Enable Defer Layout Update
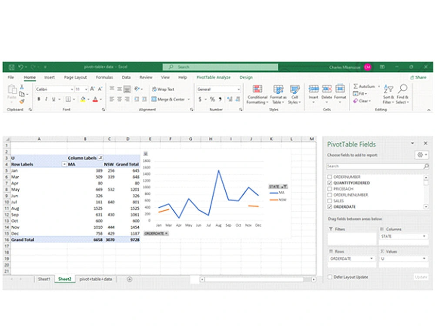 (x=330, y=277)
